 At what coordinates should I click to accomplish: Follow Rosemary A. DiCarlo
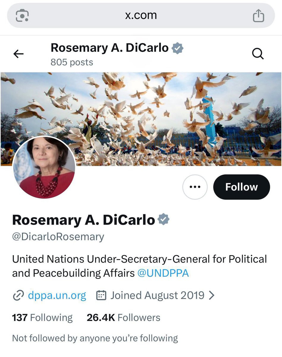click(x=241, y=187)
